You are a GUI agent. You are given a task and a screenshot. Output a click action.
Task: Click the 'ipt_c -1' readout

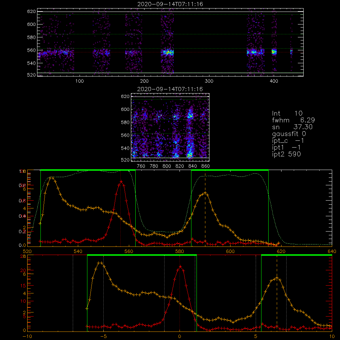(288, 141)
